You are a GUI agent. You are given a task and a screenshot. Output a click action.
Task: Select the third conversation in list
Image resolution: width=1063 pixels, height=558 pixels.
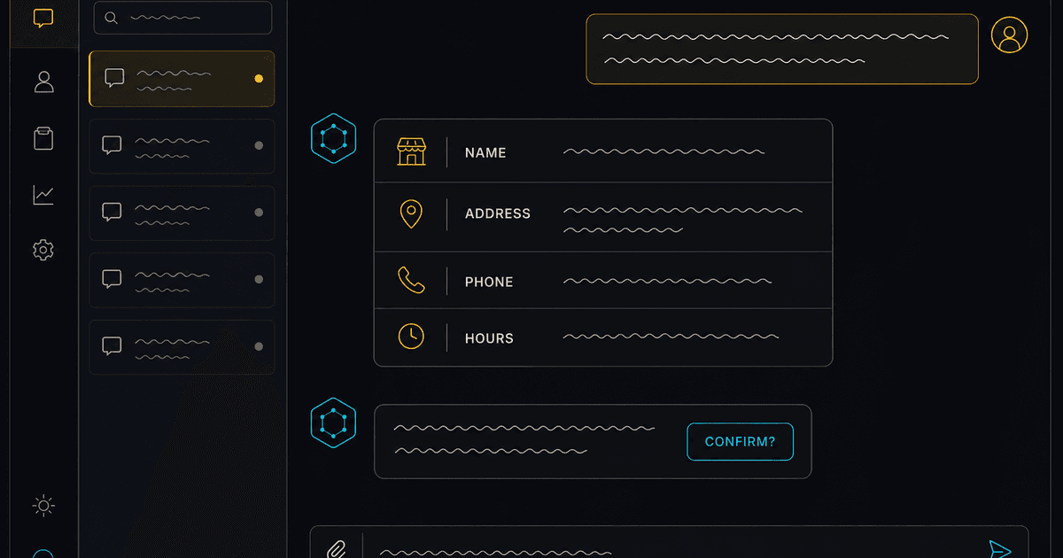click(x=182, y=213)
